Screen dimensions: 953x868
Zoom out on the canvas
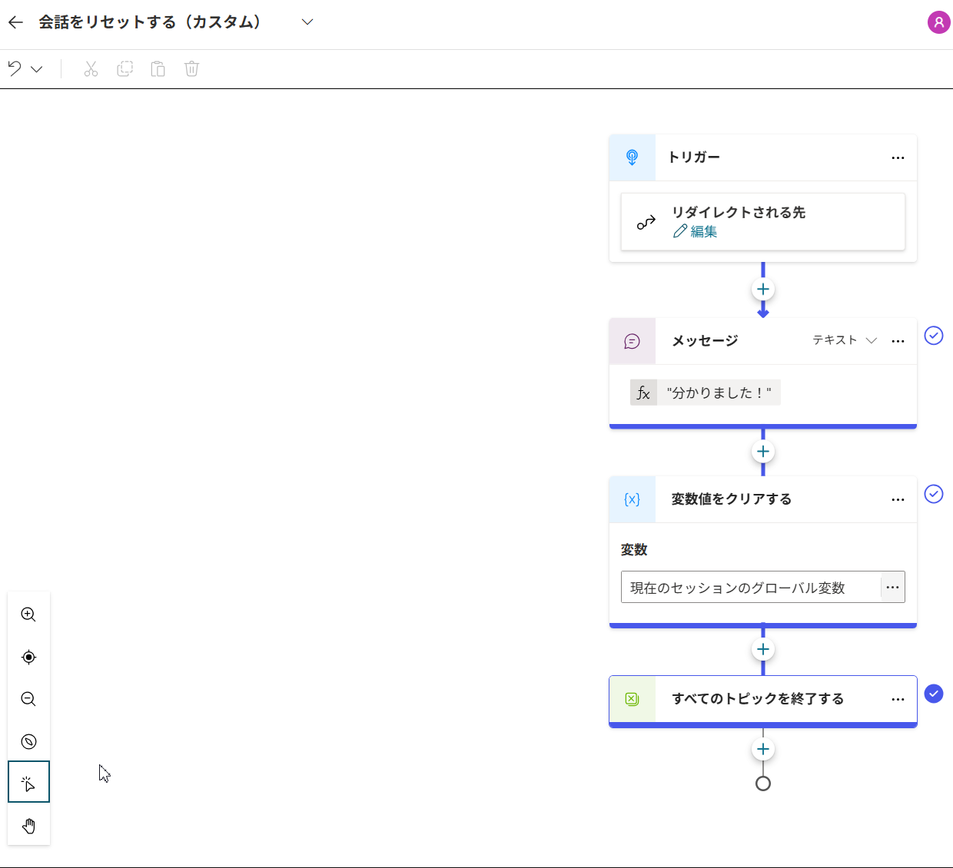pos(28,699)
